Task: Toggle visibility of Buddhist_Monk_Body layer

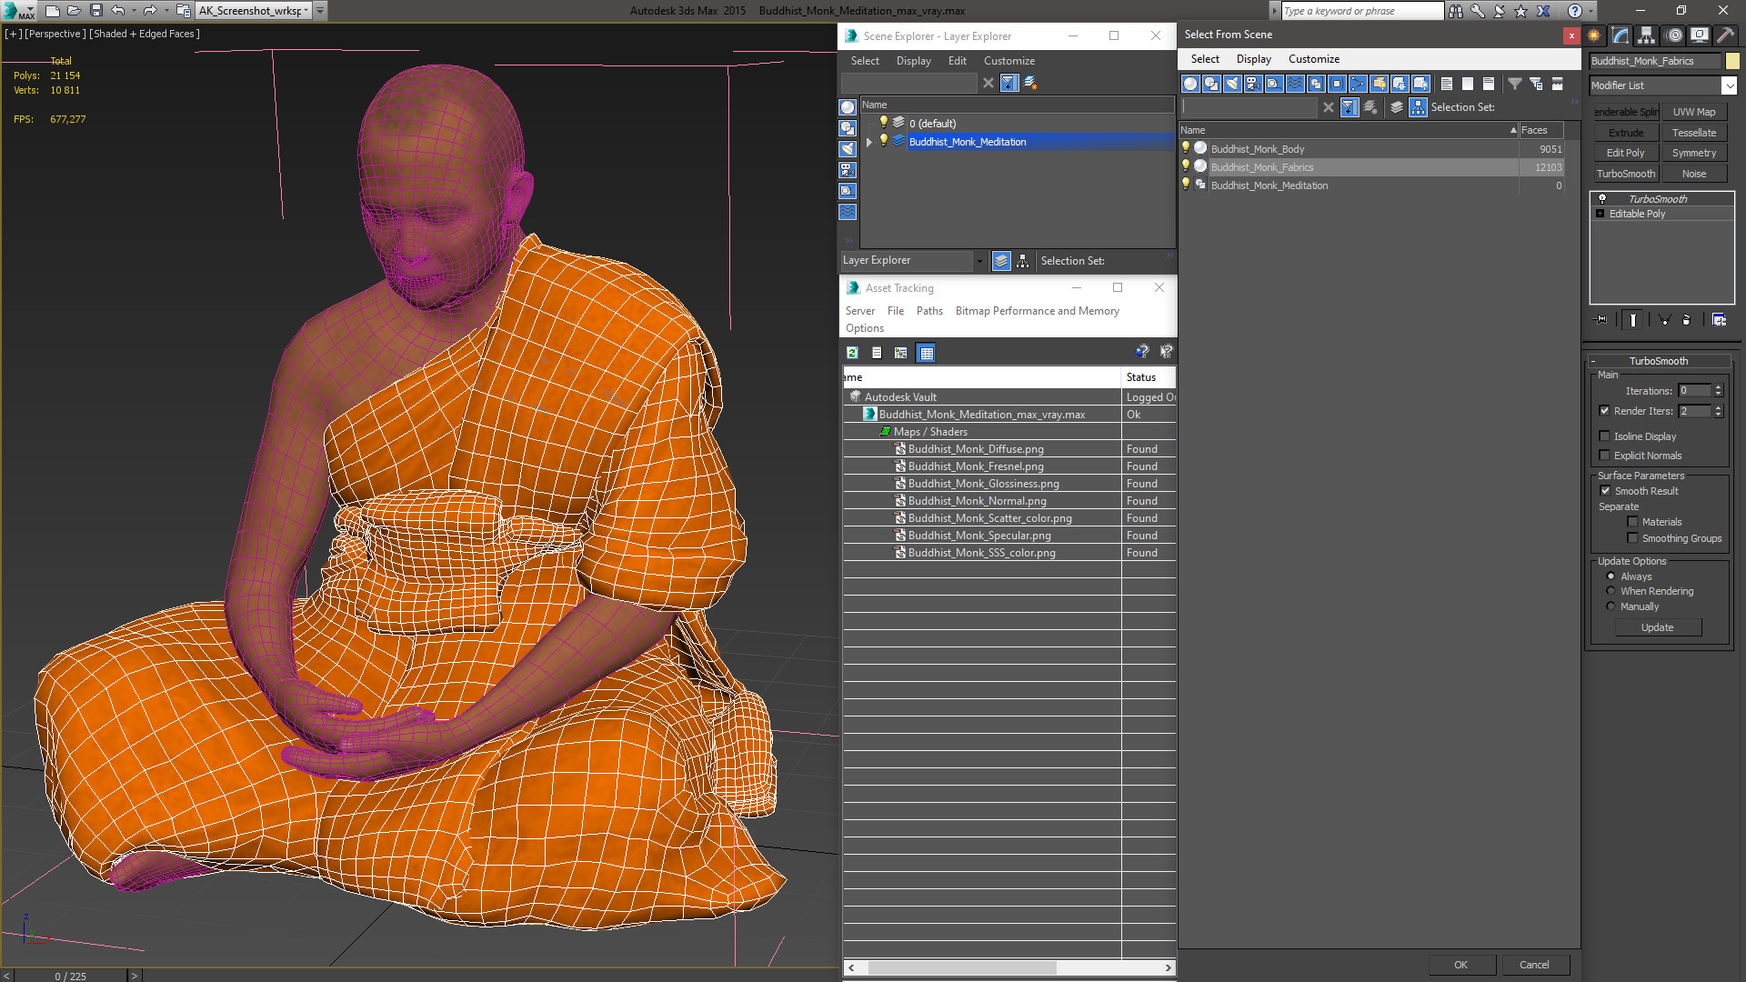Action: coord(1186,149)
